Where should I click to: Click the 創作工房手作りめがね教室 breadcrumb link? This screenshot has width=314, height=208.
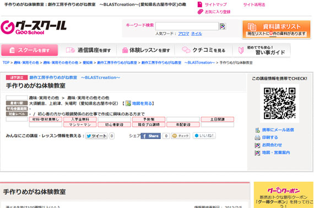coord(117,63)
